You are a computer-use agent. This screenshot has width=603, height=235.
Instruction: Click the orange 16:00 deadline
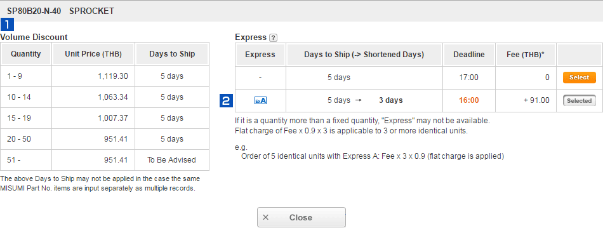pyautogui.click(x=469, y=100)
